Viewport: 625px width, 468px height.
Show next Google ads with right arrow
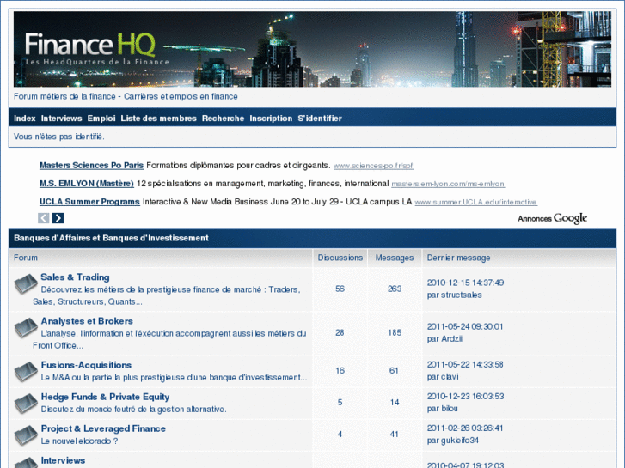pos(58,218)
